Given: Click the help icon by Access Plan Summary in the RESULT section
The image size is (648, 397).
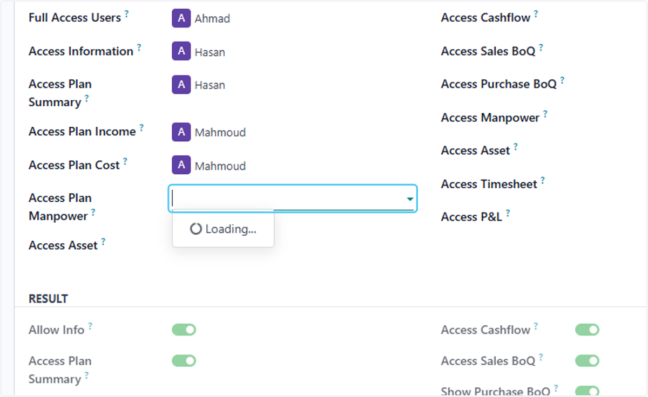Looking at the screenshot, I should [86, 375].
